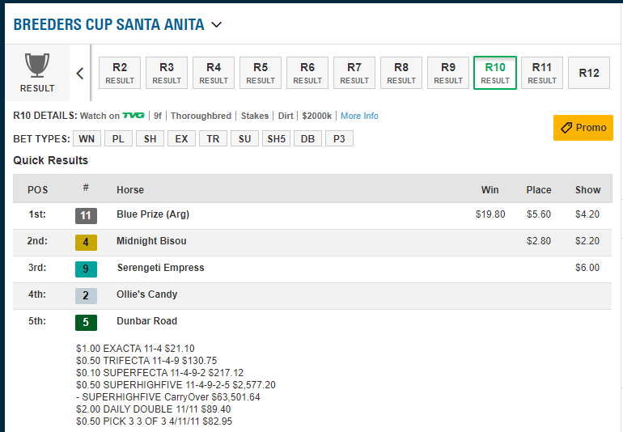Switch to race R12 tab
This screenshot has height=432, width=623.
(x=589, y=73)
